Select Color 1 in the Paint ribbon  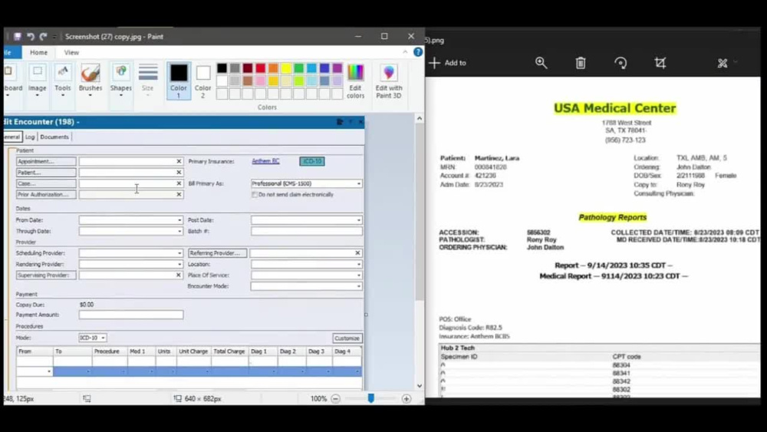179,81
